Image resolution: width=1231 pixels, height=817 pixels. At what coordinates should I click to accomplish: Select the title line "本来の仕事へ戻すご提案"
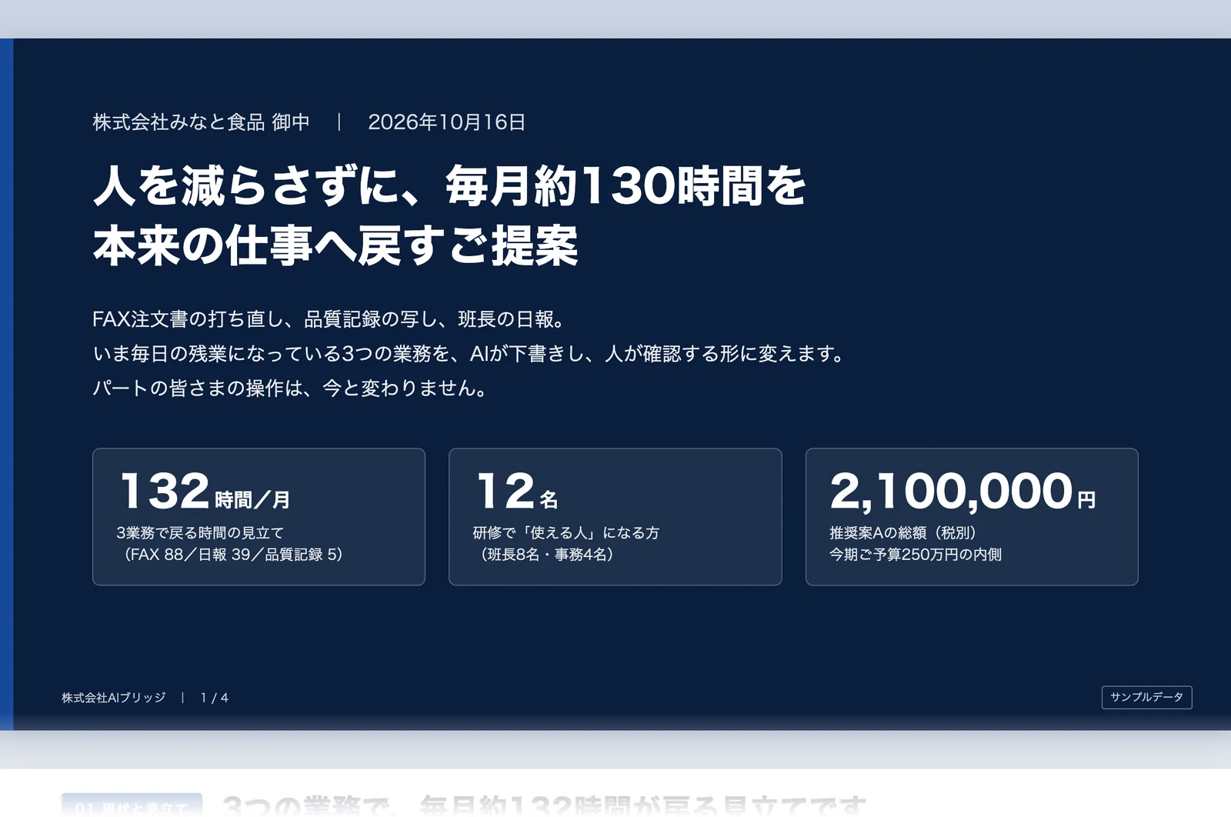click(335, 246)
